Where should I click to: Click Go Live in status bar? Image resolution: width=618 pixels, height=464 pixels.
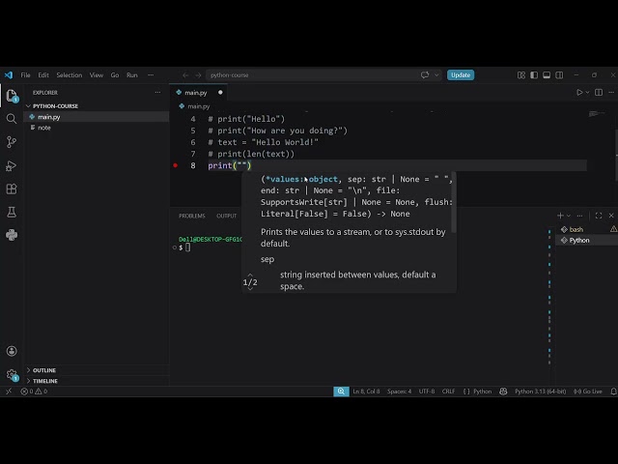point(588,391)
